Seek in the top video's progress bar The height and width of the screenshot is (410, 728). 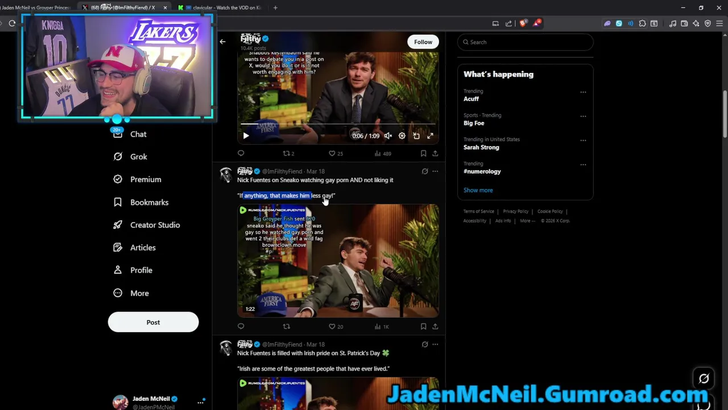click(x=338, y=124)
